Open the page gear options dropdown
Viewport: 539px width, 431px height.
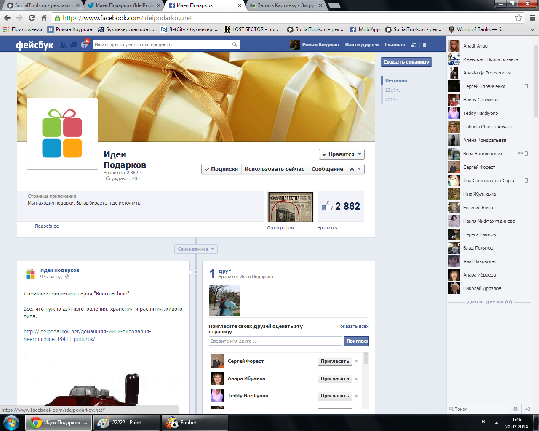[355, 169]
